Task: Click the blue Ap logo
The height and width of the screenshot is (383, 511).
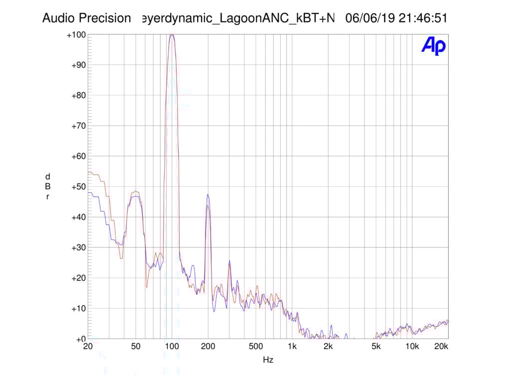Action: point(433,46)
